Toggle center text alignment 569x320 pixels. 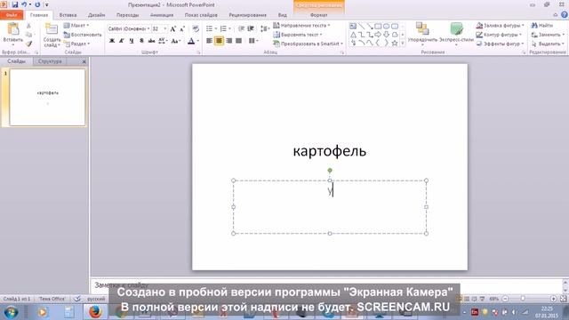coord(220,41)
